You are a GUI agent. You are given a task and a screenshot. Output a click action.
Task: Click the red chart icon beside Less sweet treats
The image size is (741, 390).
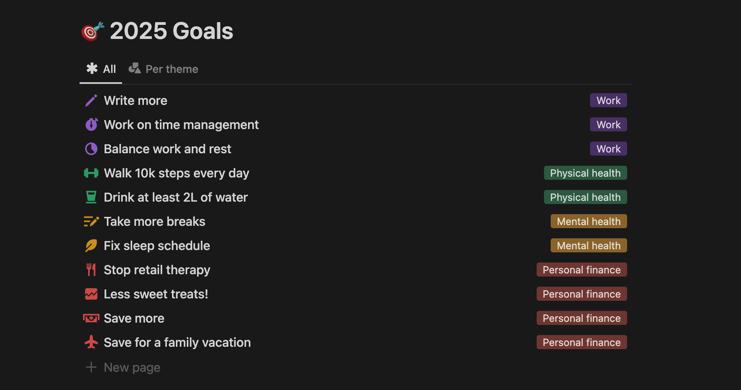(x=91, y=294)
